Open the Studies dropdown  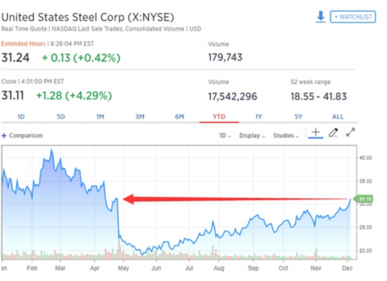[286, 135]
